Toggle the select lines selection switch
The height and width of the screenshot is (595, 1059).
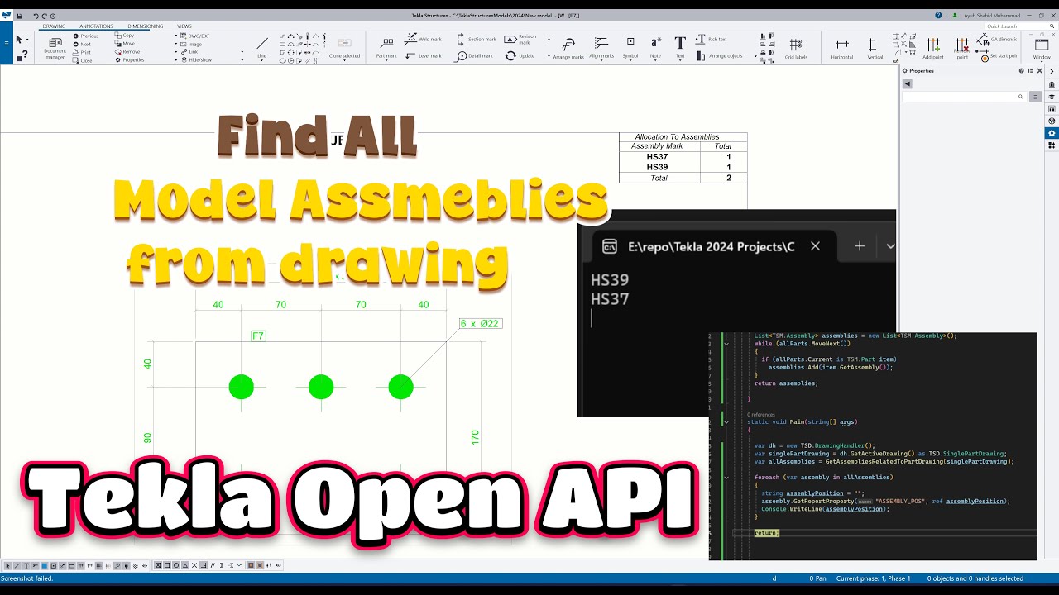17,566
